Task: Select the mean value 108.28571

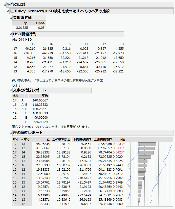Action: tap(40, 109)
